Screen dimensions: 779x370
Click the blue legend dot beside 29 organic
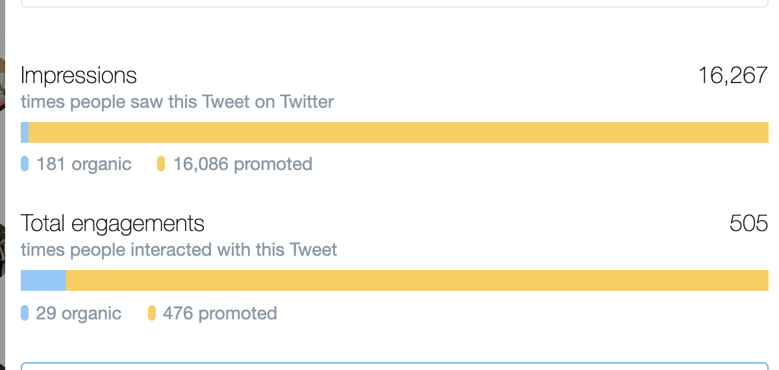(25, 314)
